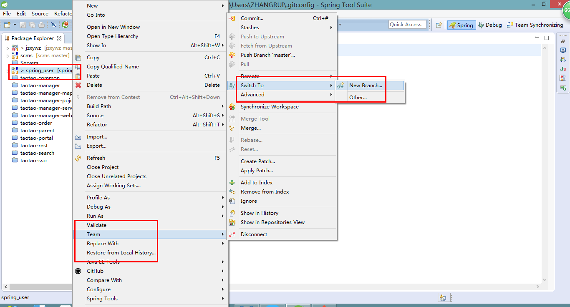Screen dimensions: 570x307
Task: Select the taotao-order project
Action: 36,123
